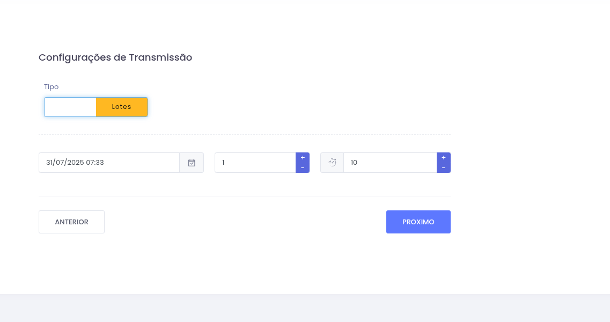The image size is (610, 322).
Task: Click the Tipo field label
Action: coord(52,86)
